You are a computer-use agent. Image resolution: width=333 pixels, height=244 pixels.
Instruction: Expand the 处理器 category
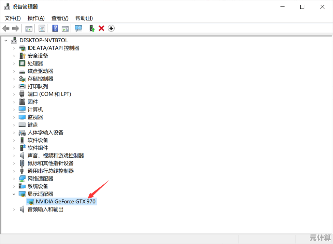pyautogui.click(x=14, y=63)
